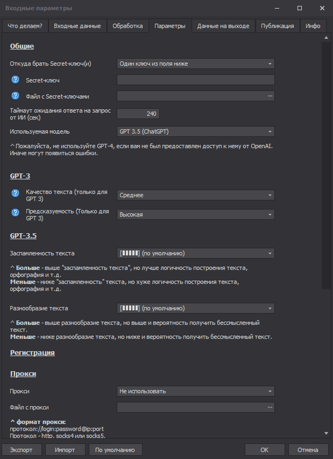Browse for proxy file using ellipsis button

(270, 408)
